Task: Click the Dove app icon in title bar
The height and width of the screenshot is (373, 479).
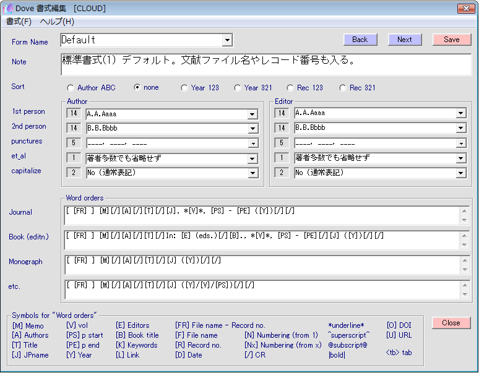Action: coord(9,9)
